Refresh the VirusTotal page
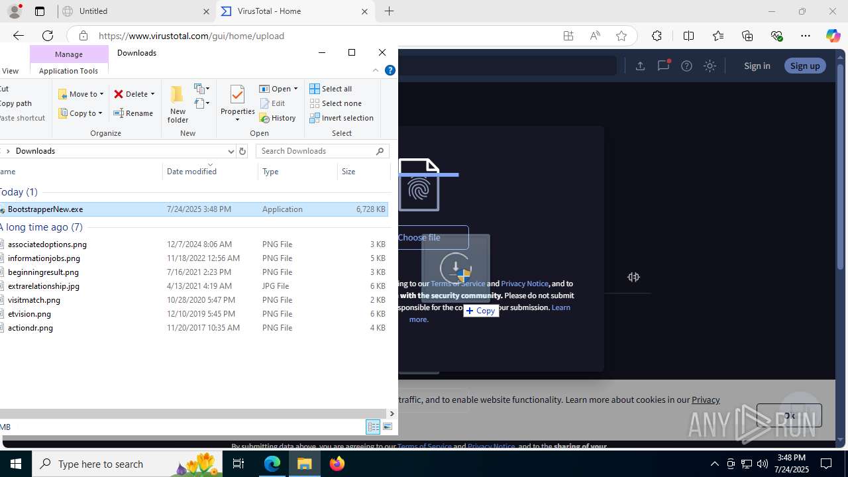Screen dimensions: 848x477 48,36
